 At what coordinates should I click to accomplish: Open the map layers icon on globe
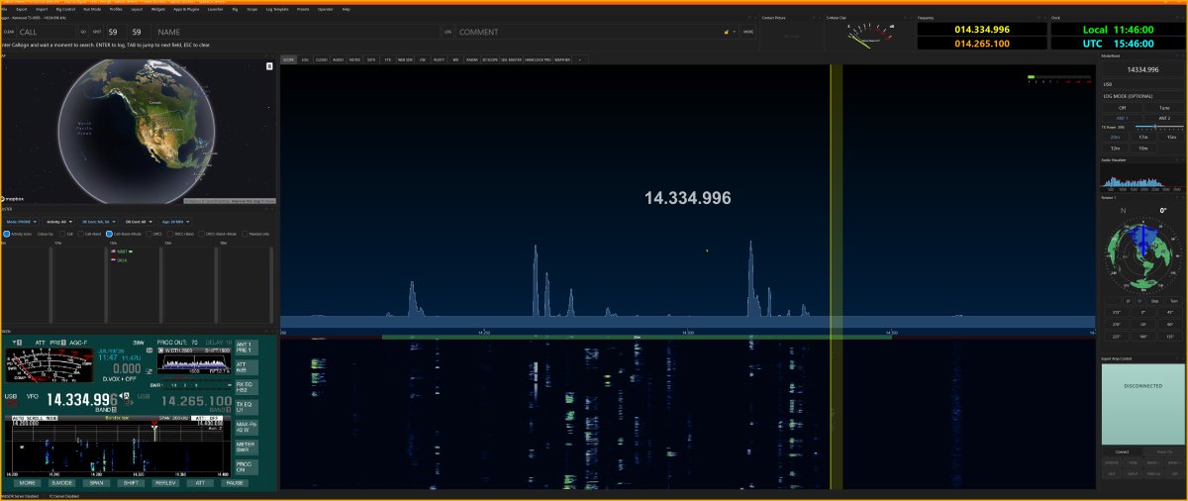point(269,66)
